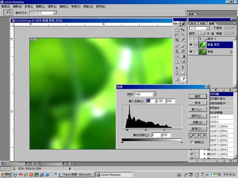Select the Eraser tool

coord(177,57)
